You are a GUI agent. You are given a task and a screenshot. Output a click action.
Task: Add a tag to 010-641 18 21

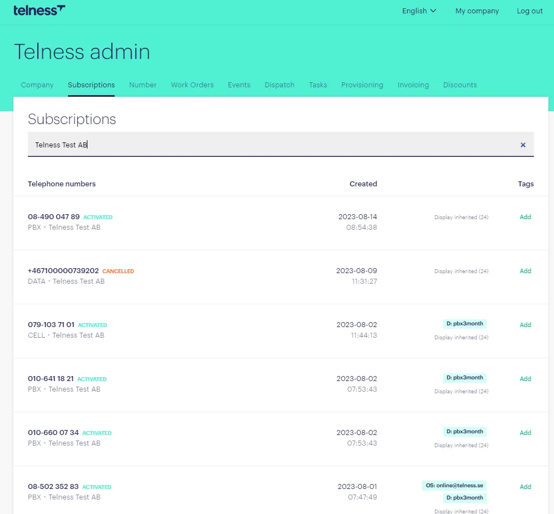point(526,379)
